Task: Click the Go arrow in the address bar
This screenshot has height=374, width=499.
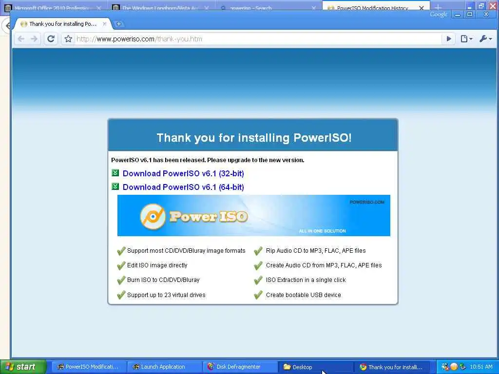Action: [449, 39]
